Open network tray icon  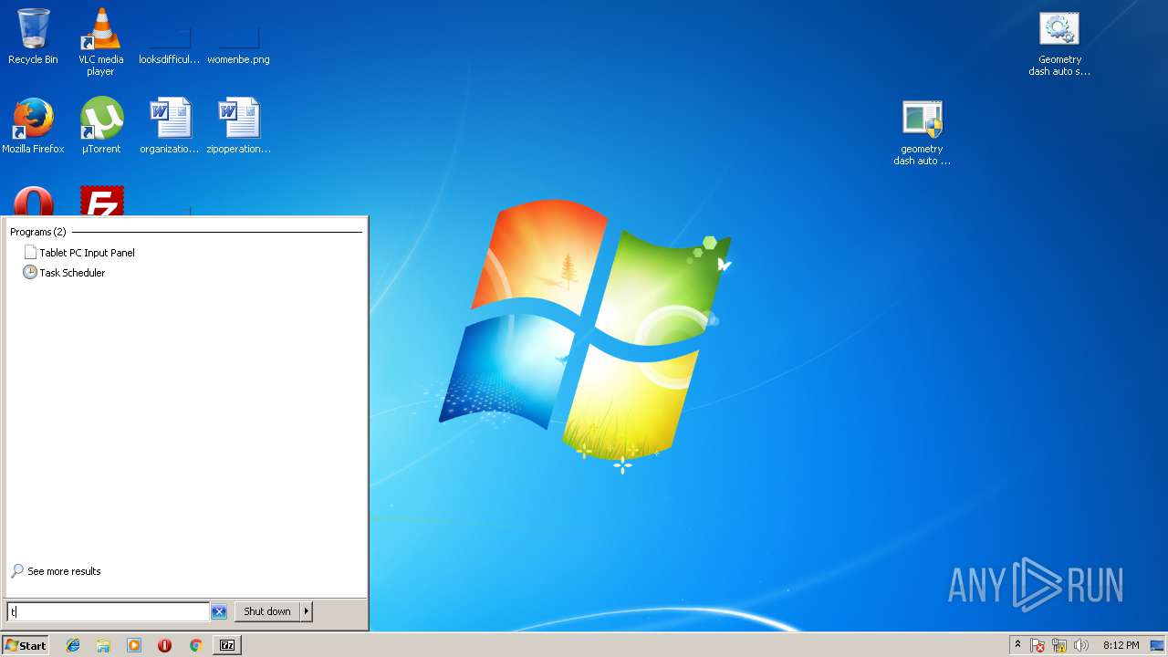pyautogui.click(x=1059, y=645)
